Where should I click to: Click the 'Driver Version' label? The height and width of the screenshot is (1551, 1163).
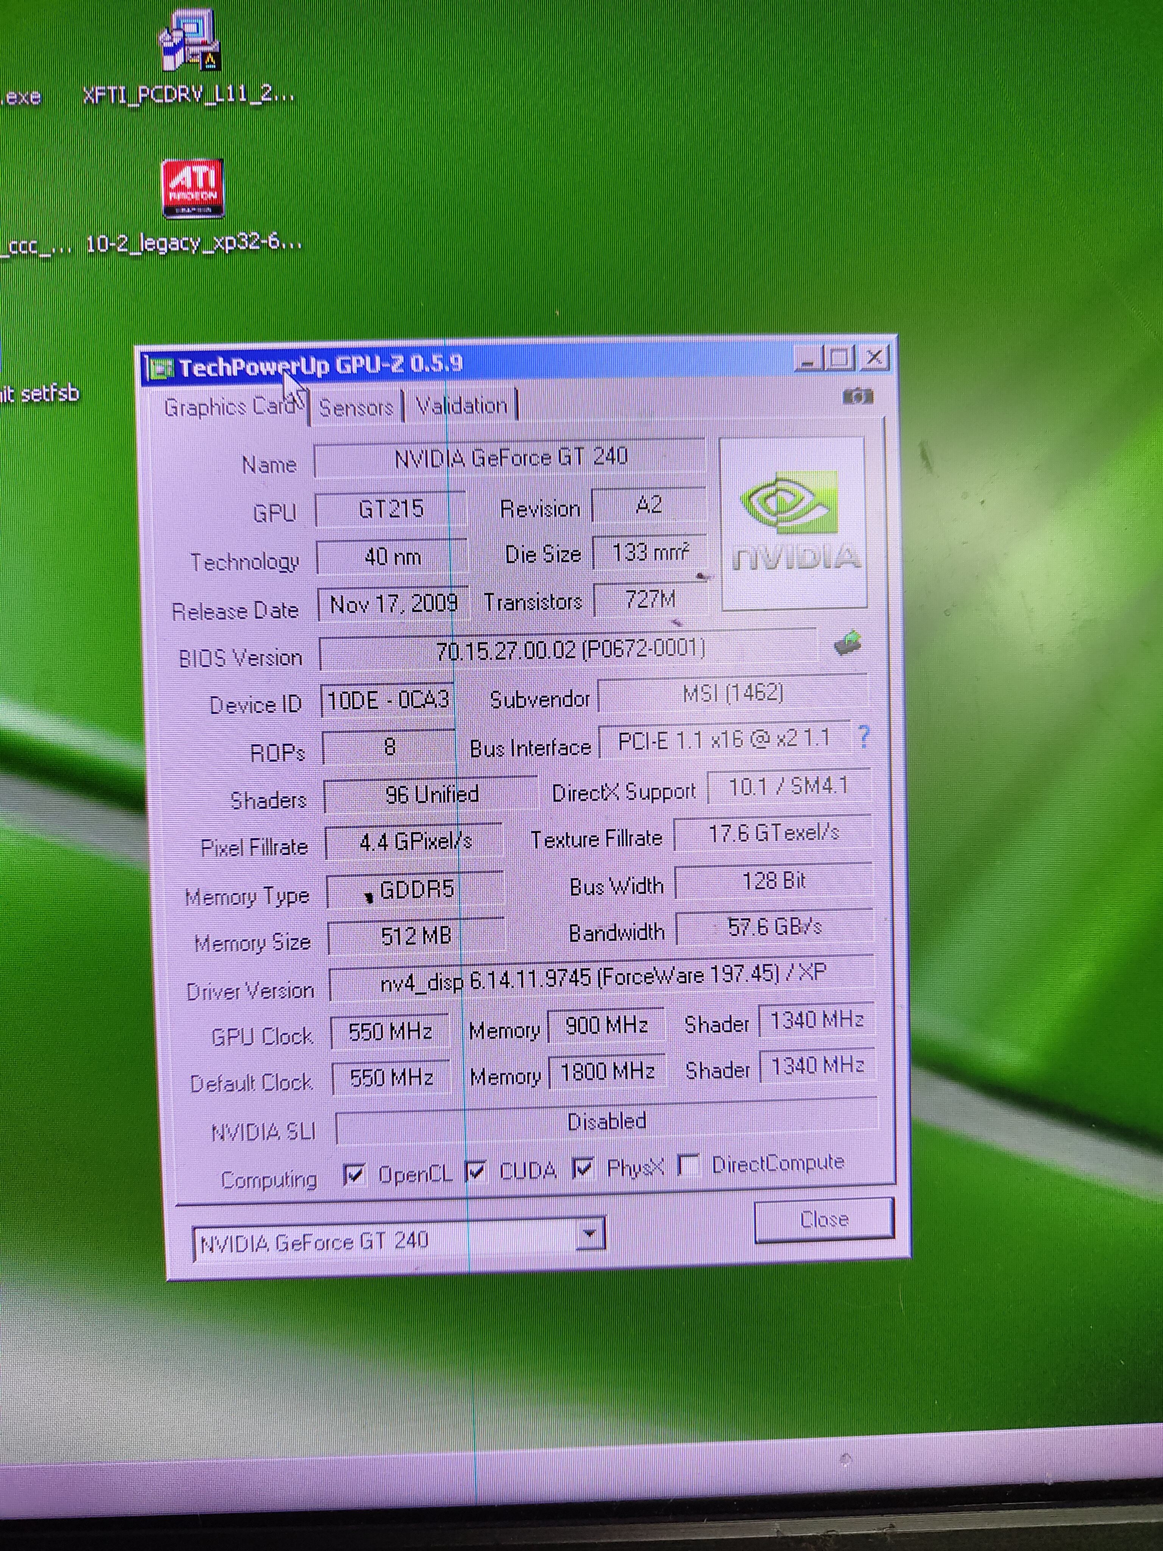coord(250,991)
